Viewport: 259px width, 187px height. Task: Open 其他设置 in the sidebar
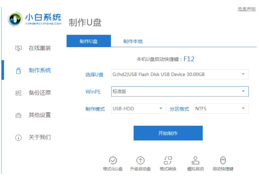(39, 115)
